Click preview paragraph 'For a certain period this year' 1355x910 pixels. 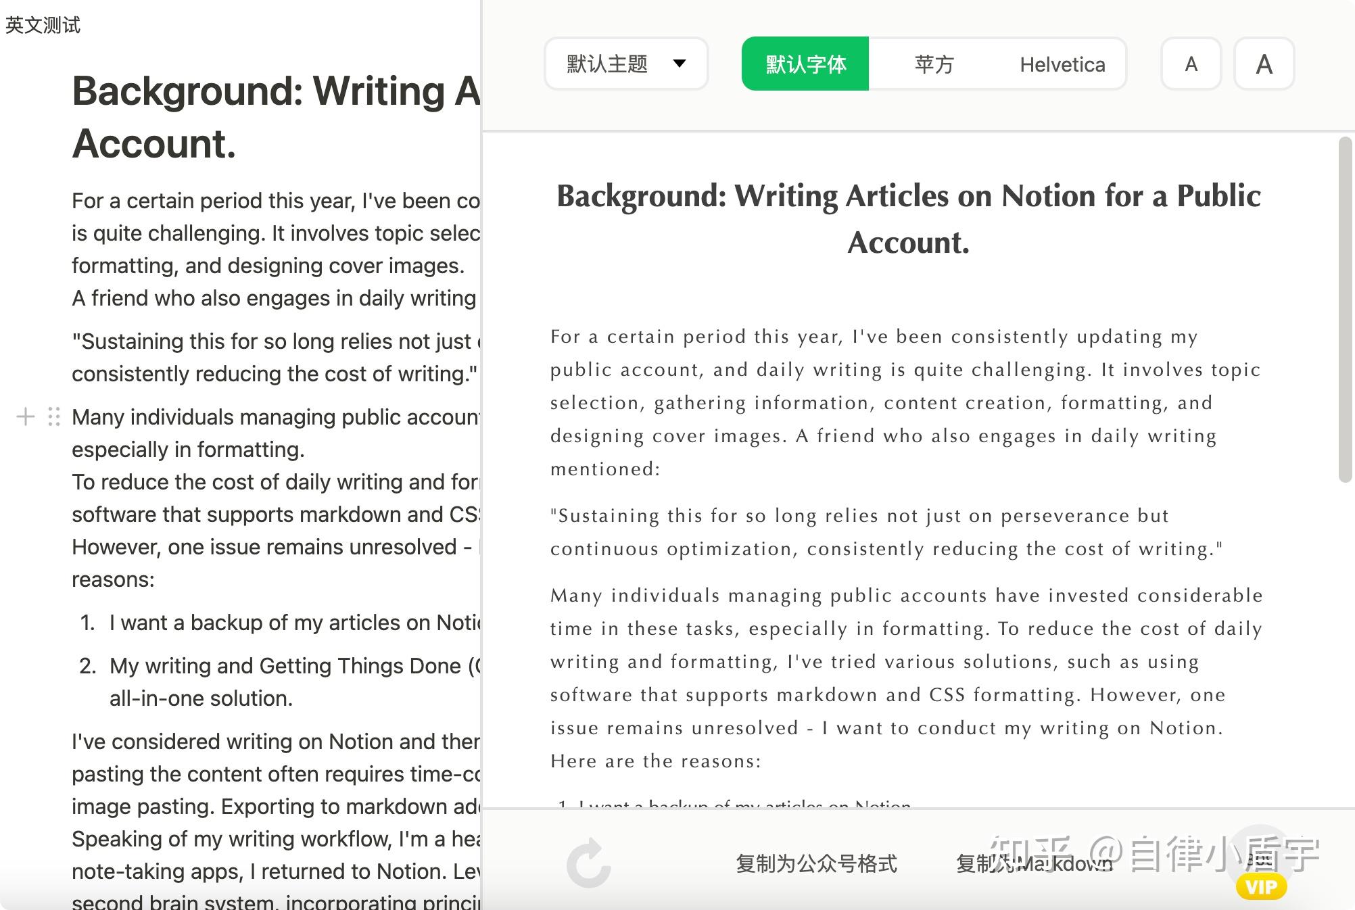[x=906, y=402]
